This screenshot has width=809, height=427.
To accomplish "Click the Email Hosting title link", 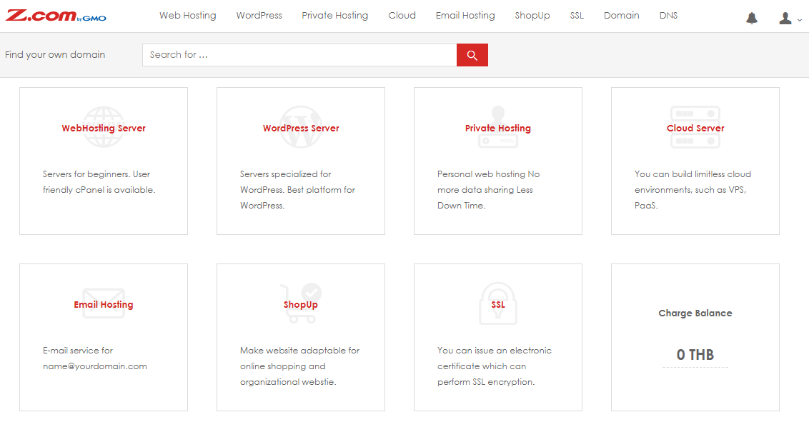I will 104,305.
